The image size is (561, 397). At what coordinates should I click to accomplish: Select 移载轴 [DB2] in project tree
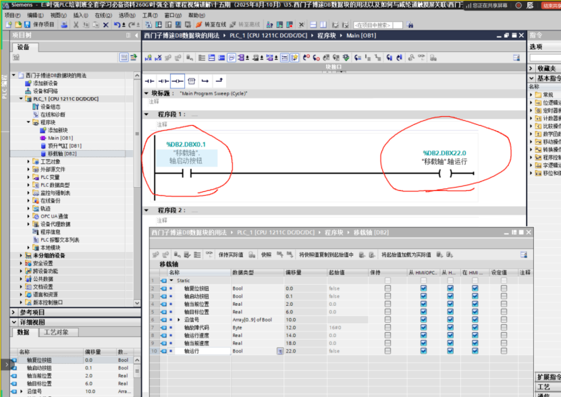click(x=62, y=153)
